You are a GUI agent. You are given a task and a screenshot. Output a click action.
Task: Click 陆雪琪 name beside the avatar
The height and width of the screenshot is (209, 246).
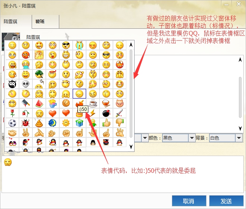point(33,37)
